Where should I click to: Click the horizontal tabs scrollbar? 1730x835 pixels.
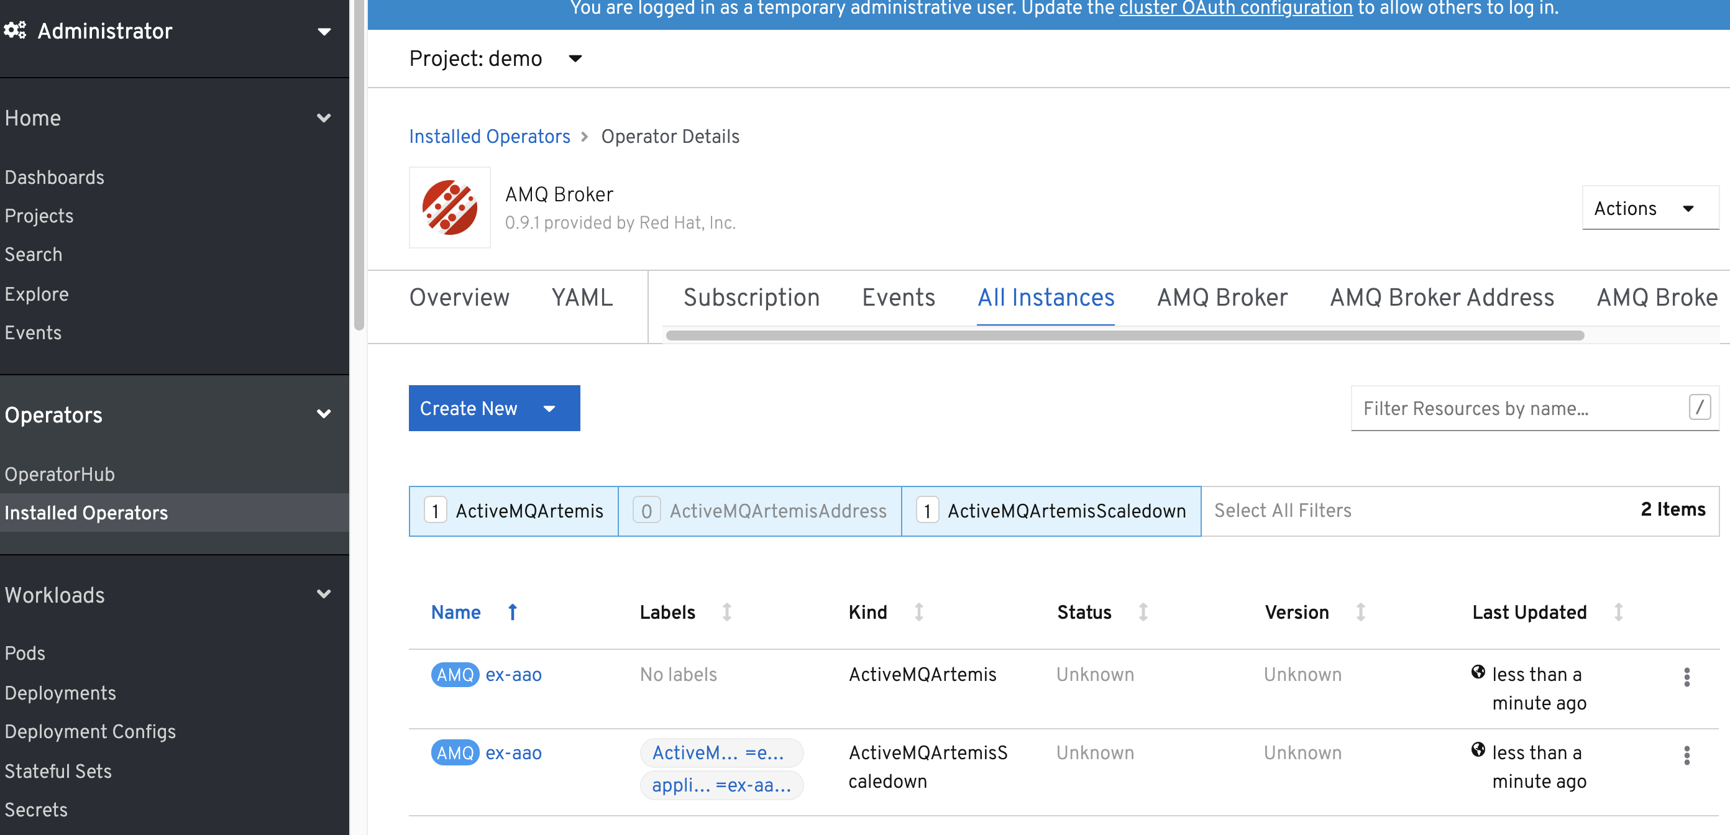click(1124, 335)
